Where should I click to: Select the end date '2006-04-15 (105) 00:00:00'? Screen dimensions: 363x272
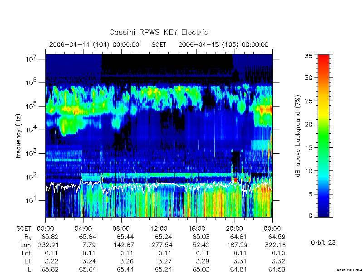coord(223,44)
